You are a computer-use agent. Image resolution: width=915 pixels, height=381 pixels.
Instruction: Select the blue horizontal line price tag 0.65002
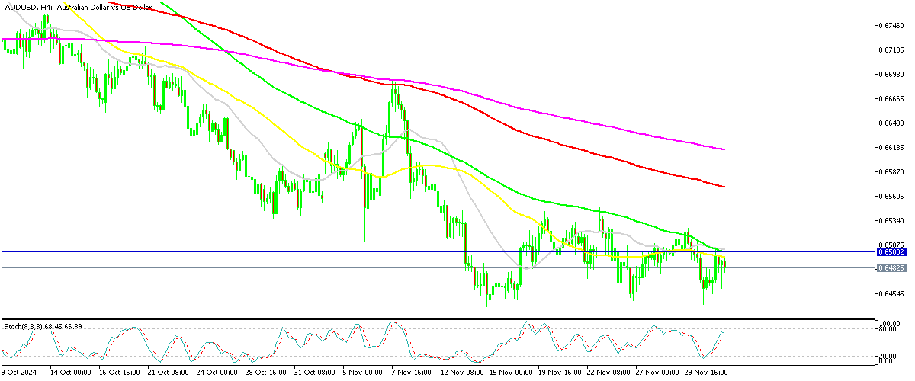click(891, 251)
